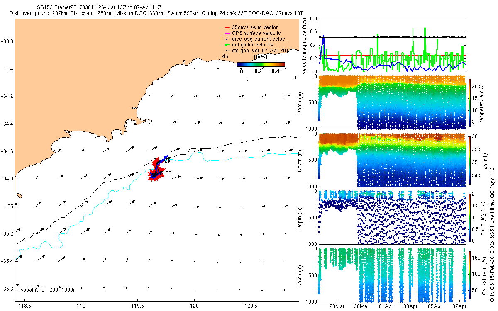Screen dimensions: 498x311
Task: Click the "30" date label beside the glider track
Action: (168, 173)
